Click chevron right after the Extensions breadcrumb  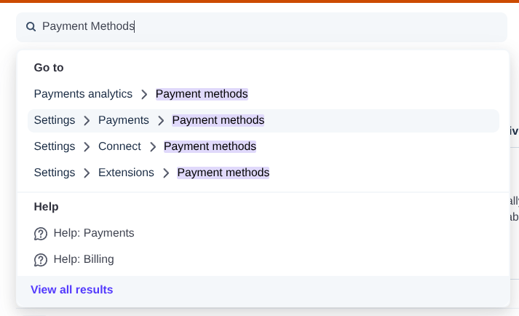pos(166,173)
